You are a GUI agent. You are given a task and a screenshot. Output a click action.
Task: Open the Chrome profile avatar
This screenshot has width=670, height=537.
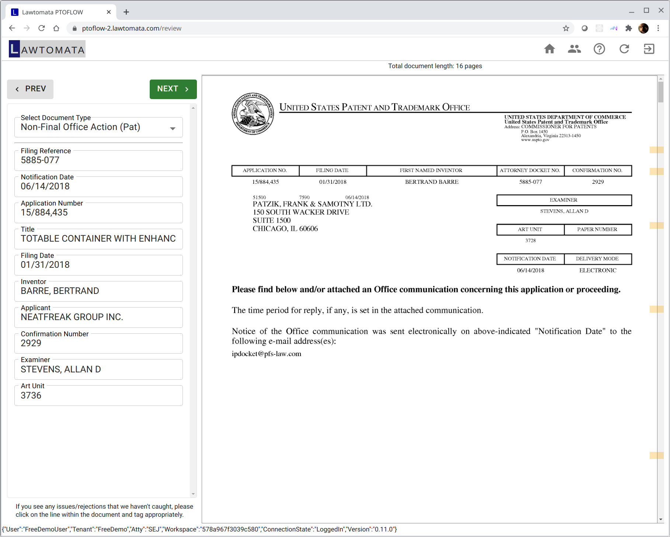[x=643, y=28]
